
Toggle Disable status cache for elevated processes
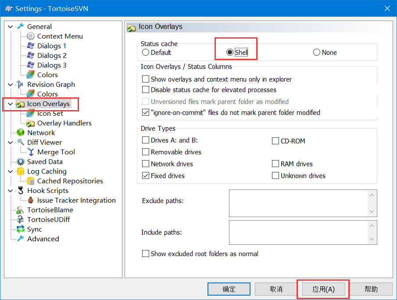coord(146,89)
